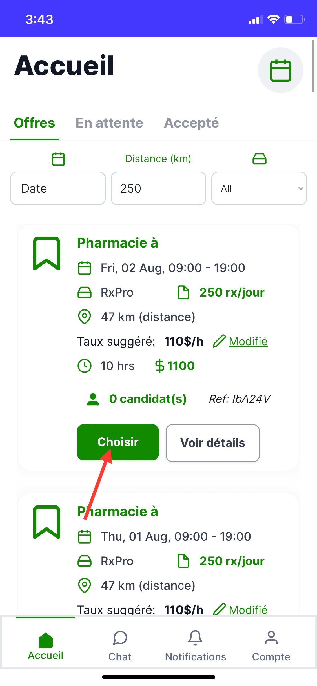Tap the software icon above All dropdown
317x686 pixels.
[259, 159]
